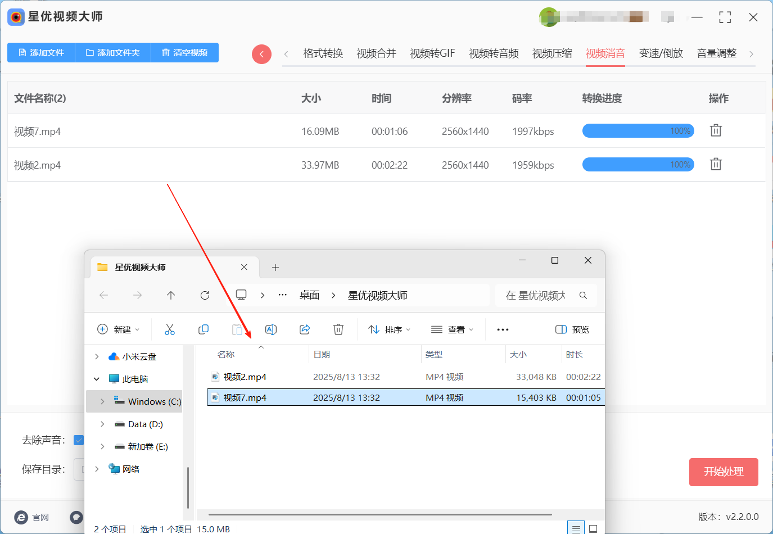Open the see more ellipsis in Explorer toolbar
This screenshot has width=773, height=534.
coord(503,329)
